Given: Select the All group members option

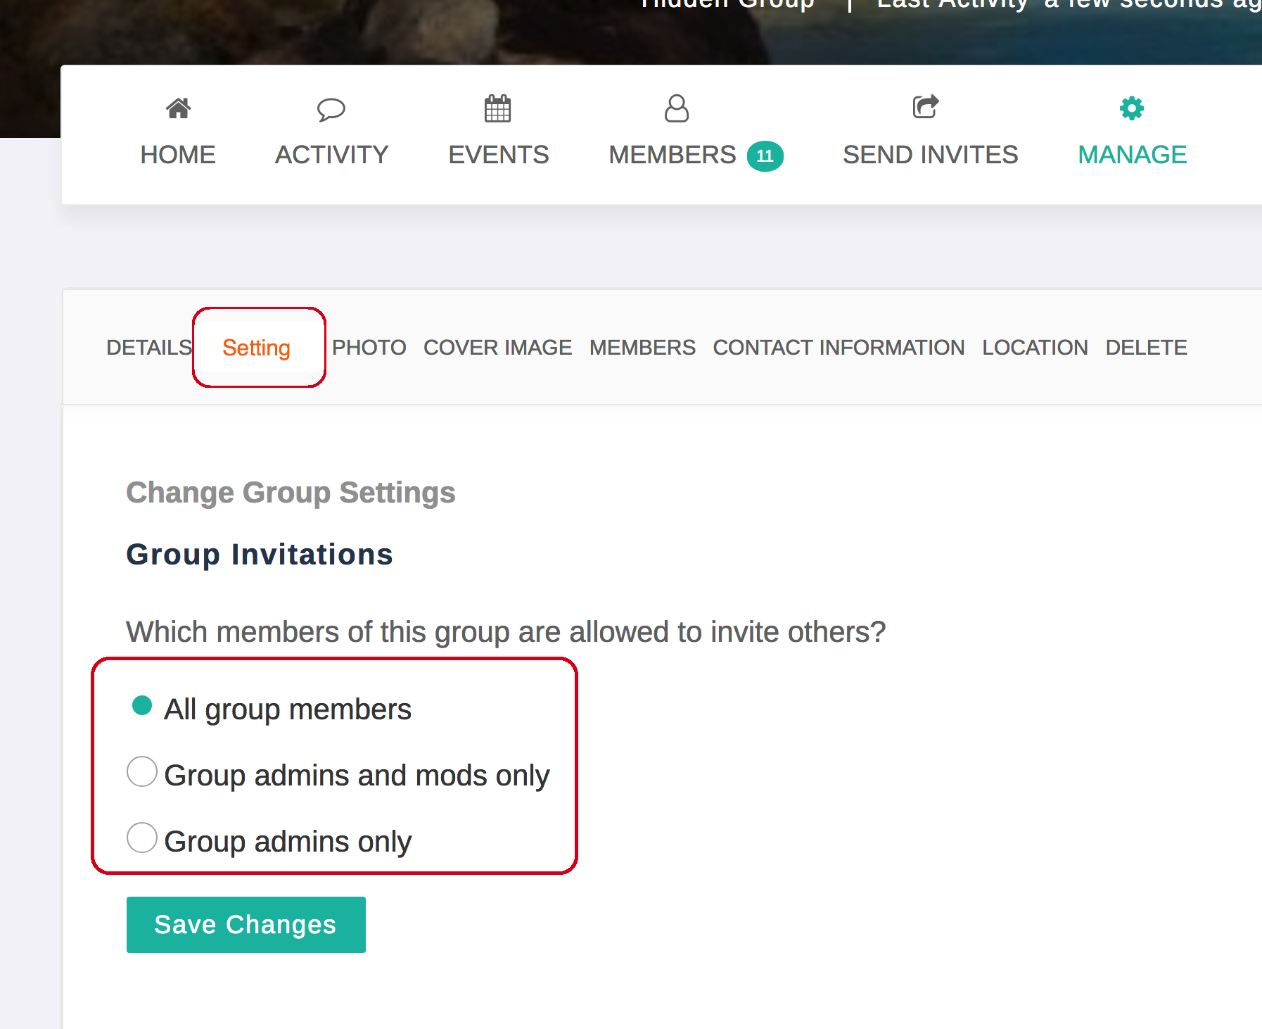Looking at the screenshot, I should [142, 706].
